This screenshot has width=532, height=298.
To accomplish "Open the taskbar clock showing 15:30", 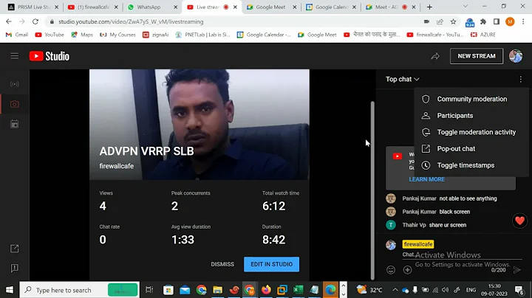I will click(x=494, y=290).
